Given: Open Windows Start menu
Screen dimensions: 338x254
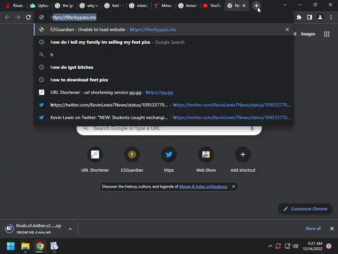Looking at the screenshot, I should tap(11, 246).
